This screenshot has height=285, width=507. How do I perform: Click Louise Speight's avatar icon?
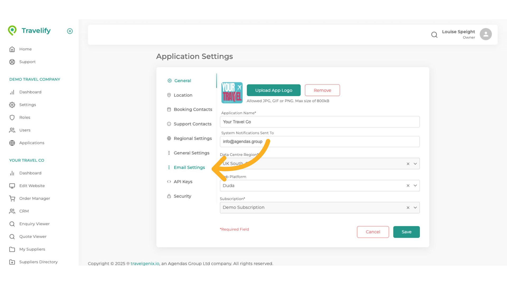point(486,34)
